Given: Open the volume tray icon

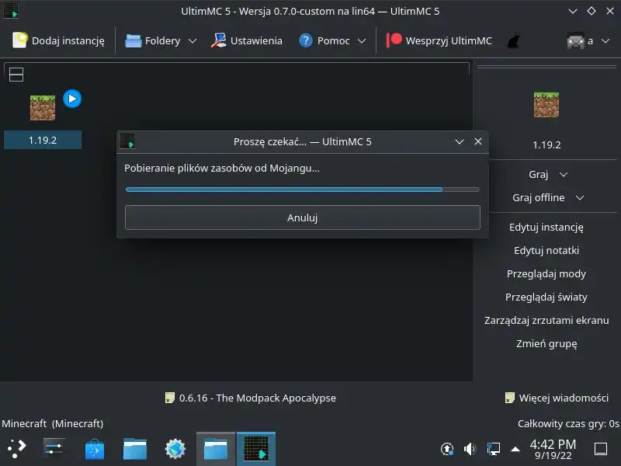Looking at the screenshot, I should (x=470, y=449).
